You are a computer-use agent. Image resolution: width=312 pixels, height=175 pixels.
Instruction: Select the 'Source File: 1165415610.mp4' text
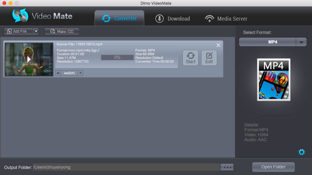point(79,44)
